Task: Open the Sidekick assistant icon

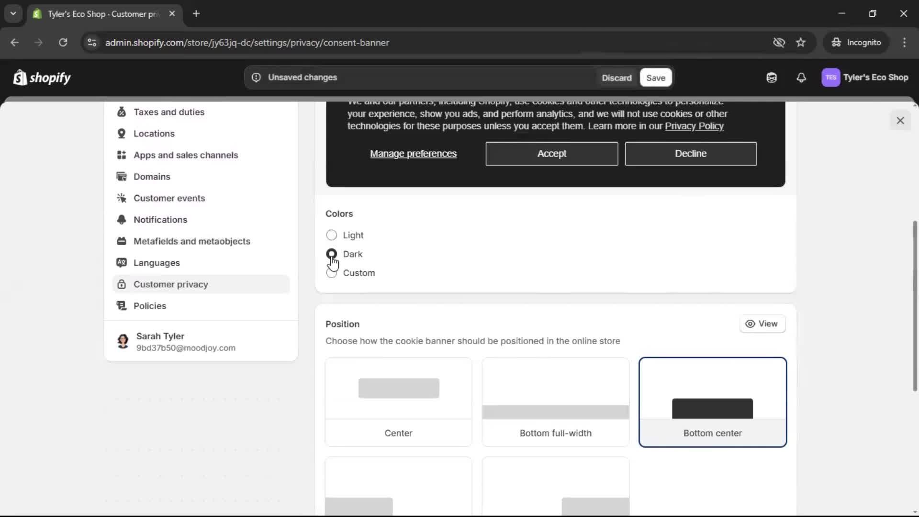Action: [772, 78]
